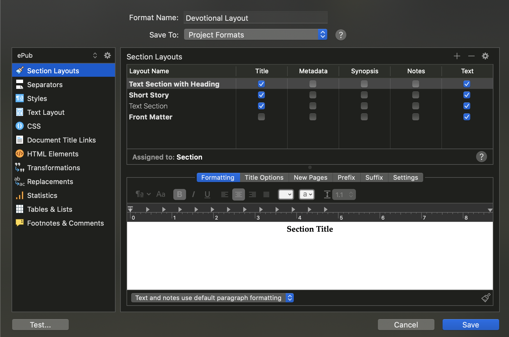Click the Format Name text field
Image resolution: width=509 pixels, height=337 pixels.
coord(255,18)
